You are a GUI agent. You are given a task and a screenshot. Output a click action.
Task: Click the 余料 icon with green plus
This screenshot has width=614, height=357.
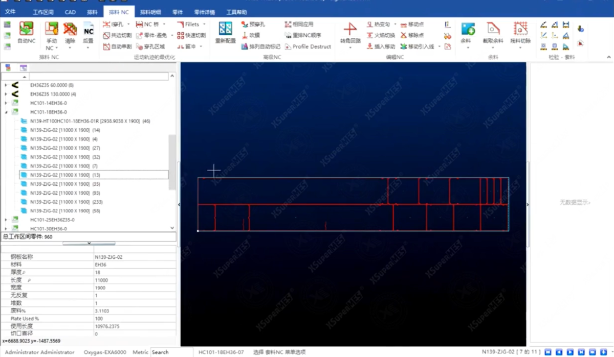[x=466, y=32]
